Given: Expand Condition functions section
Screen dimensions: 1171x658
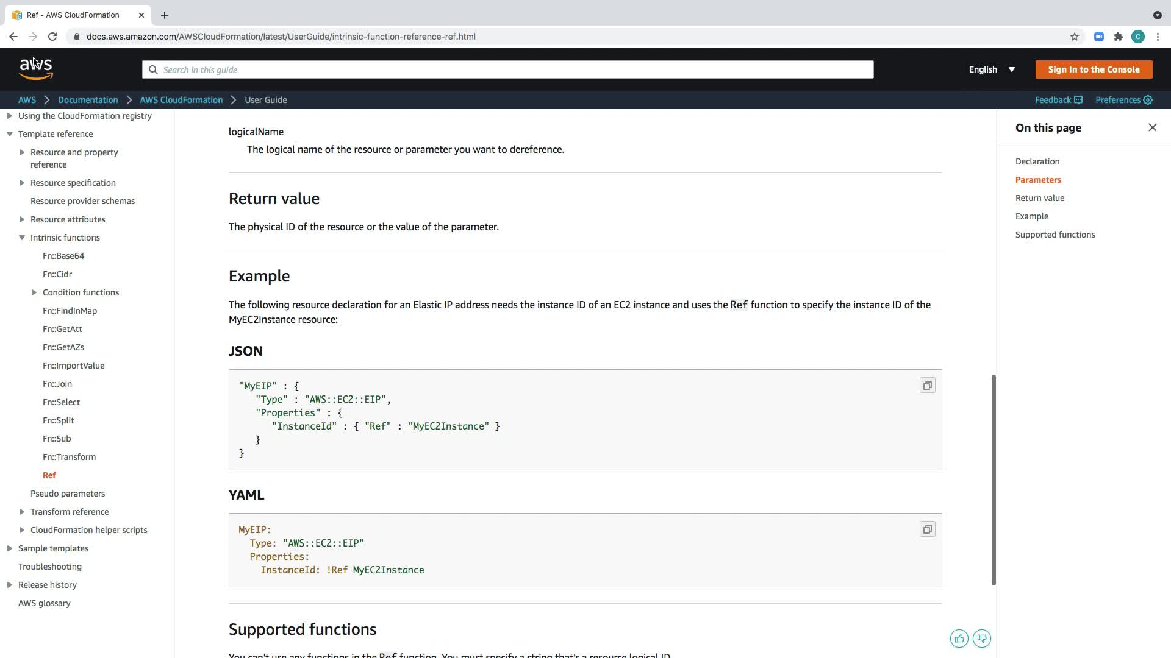Looking at the screenshot, I should 34,292.
